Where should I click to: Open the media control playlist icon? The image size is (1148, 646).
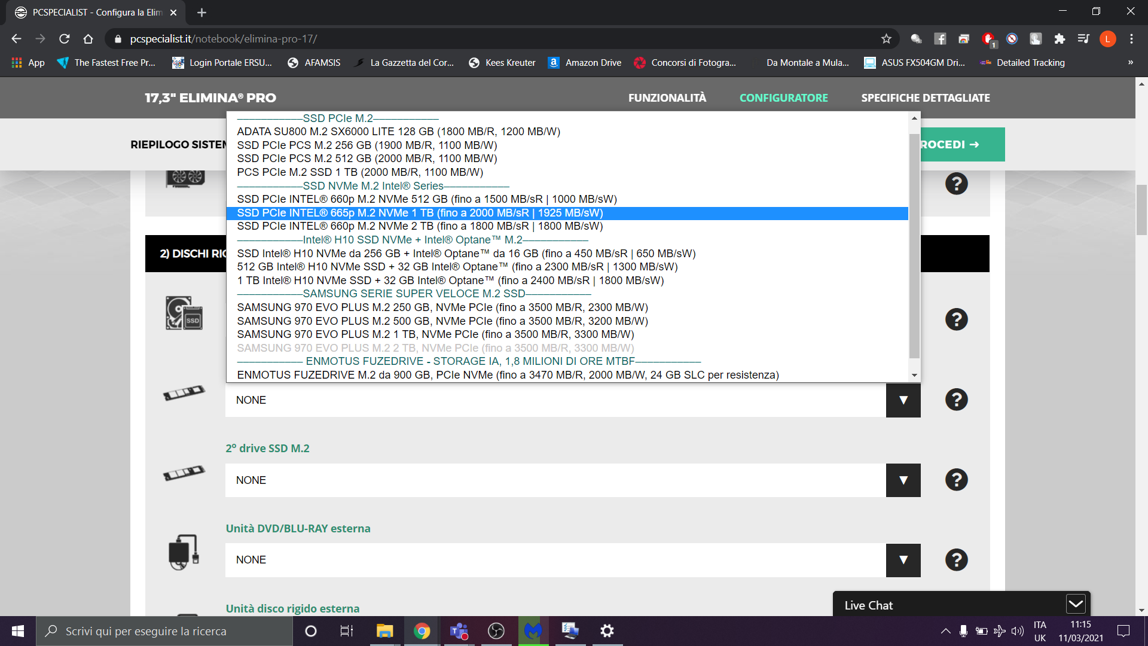(1083, 39)
